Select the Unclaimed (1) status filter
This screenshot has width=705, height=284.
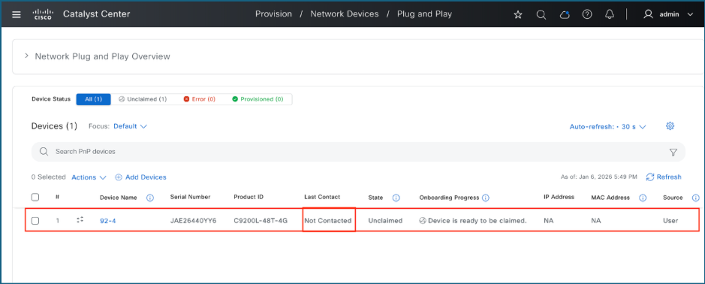coord(143,99)
